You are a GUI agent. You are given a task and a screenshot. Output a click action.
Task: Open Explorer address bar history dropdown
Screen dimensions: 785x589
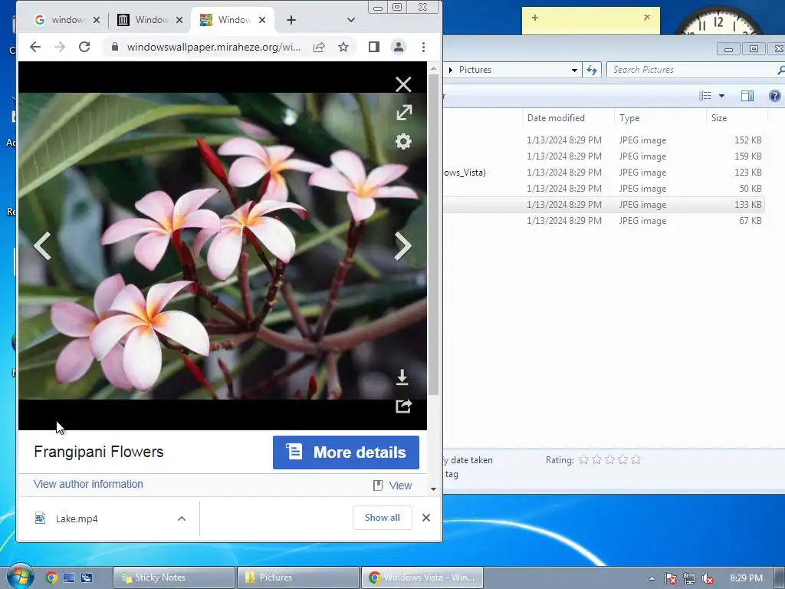574,70
